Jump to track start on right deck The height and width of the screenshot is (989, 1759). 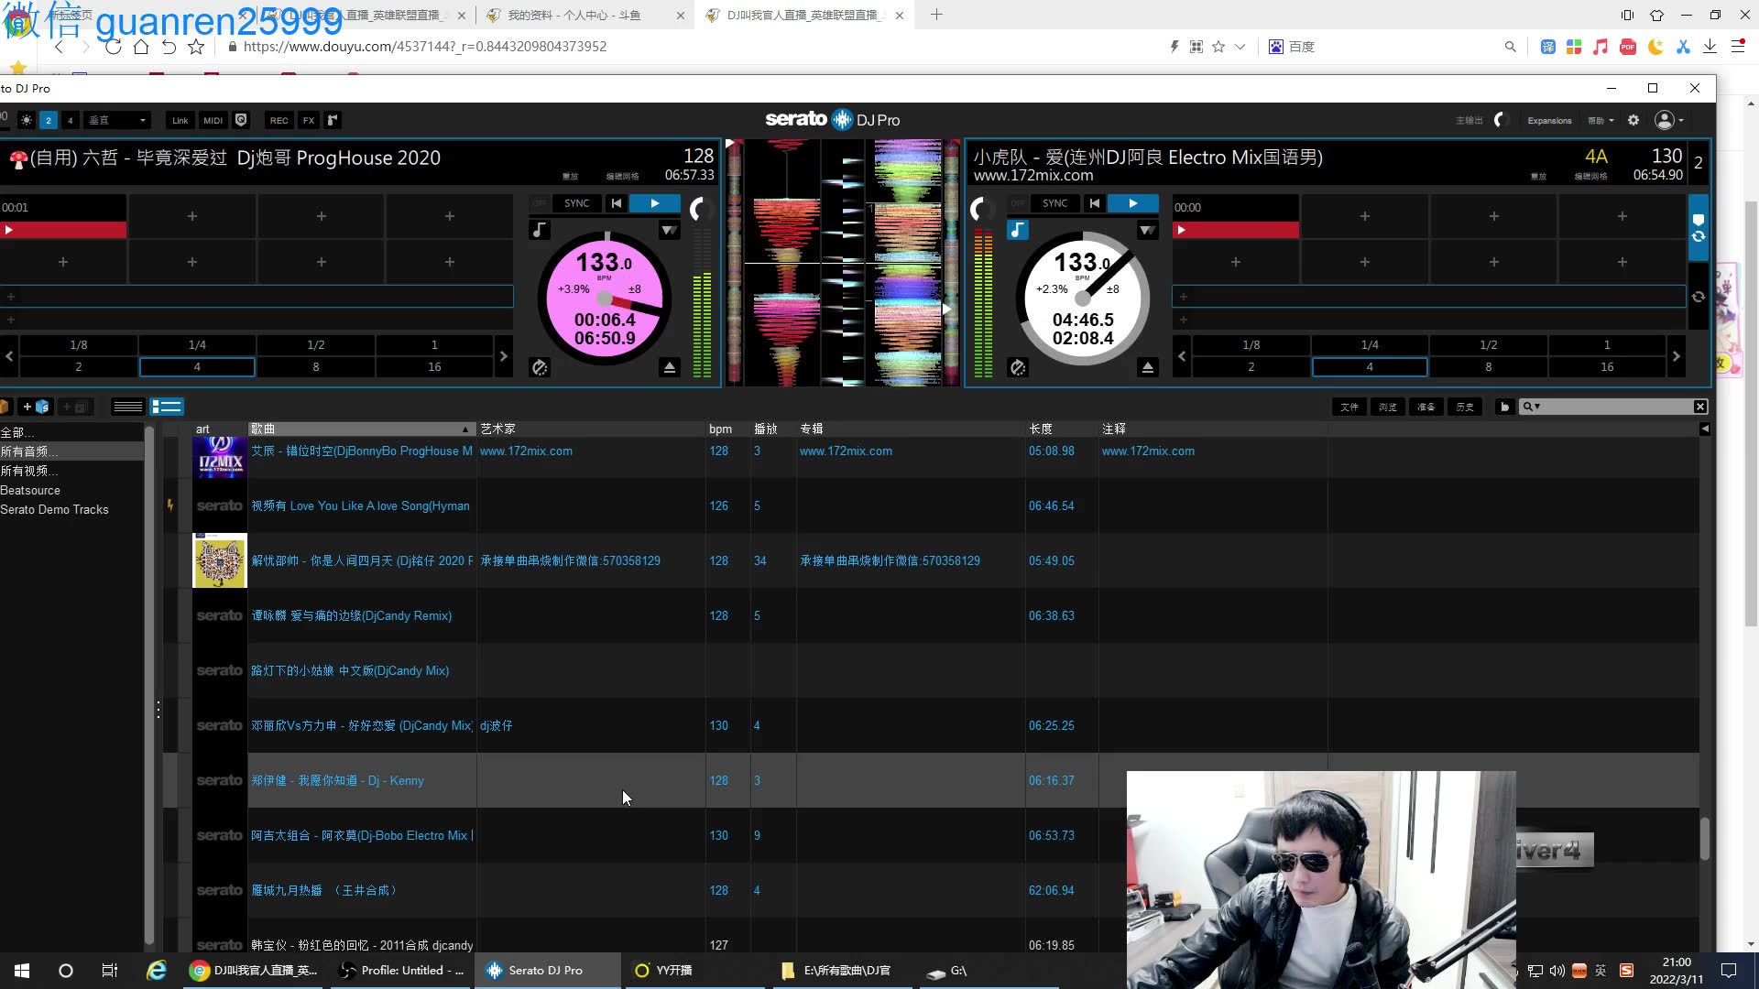coord(1095,203)
